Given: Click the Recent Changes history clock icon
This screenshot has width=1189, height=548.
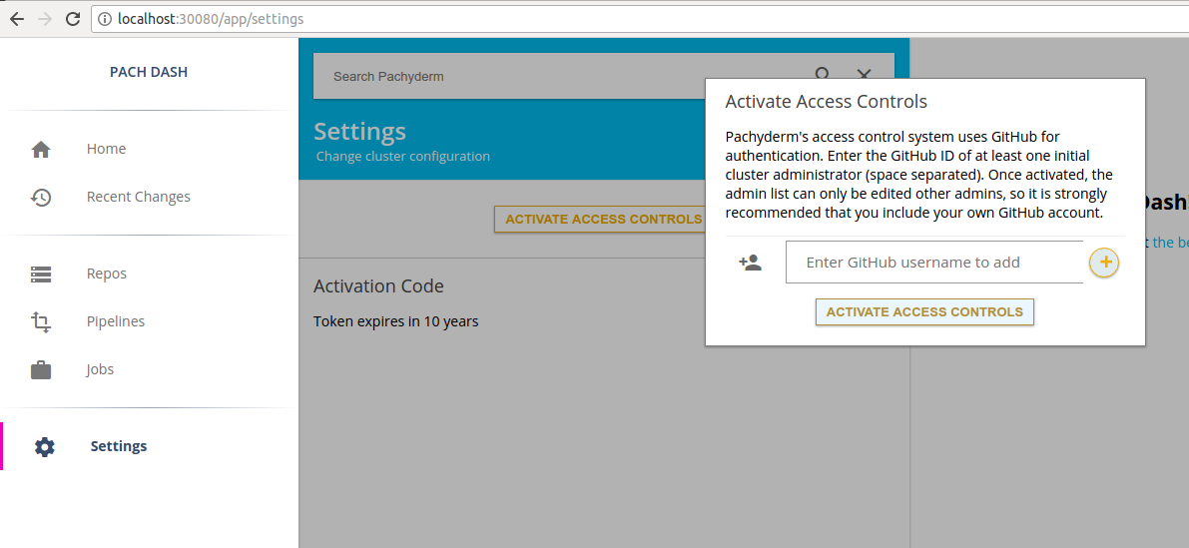Looking at the screenshot, I should (41, 198).
